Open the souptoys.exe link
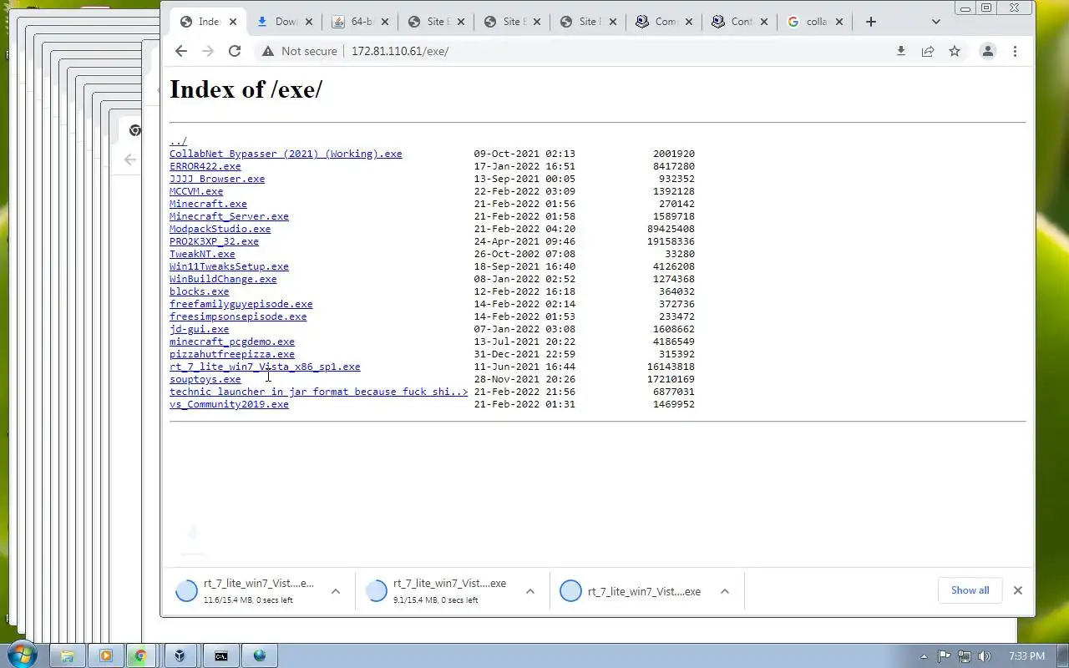The height and width of the screenshot is (668, 1069). pos(205,379)
